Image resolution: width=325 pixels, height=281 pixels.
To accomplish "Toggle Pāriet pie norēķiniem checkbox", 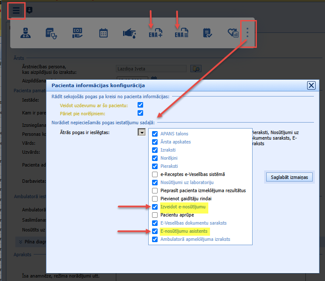I will coord(140,113).
